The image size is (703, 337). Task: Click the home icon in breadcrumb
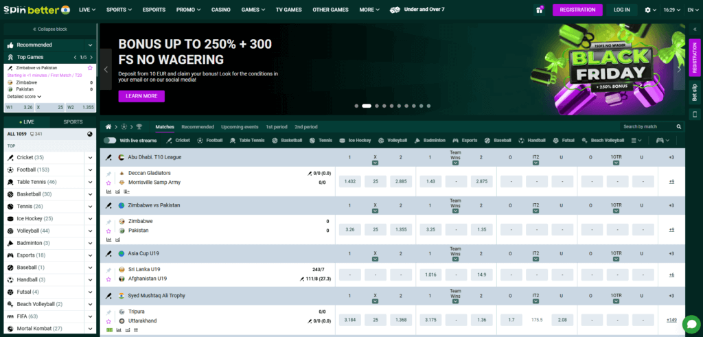[x=108, y=127]
